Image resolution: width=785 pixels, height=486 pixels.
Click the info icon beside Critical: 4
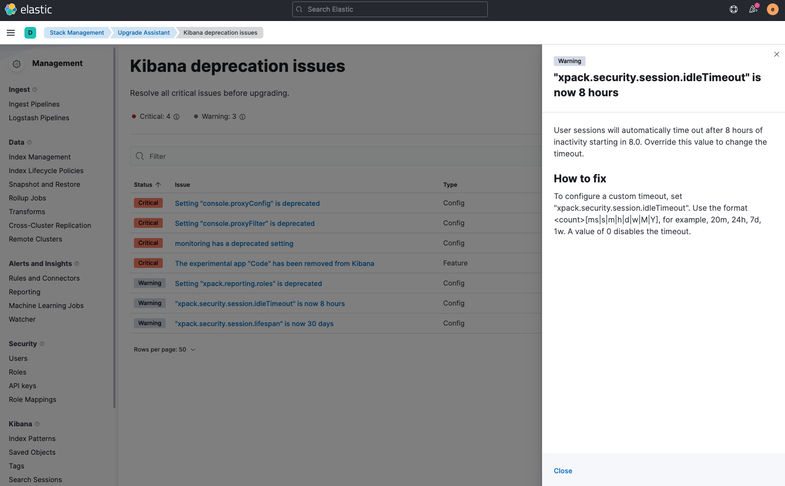(176, 117)
